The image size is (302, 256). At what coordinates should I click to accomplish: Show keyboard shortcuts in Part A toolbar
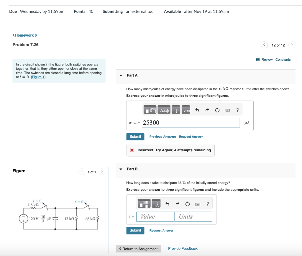click(227, 110)
